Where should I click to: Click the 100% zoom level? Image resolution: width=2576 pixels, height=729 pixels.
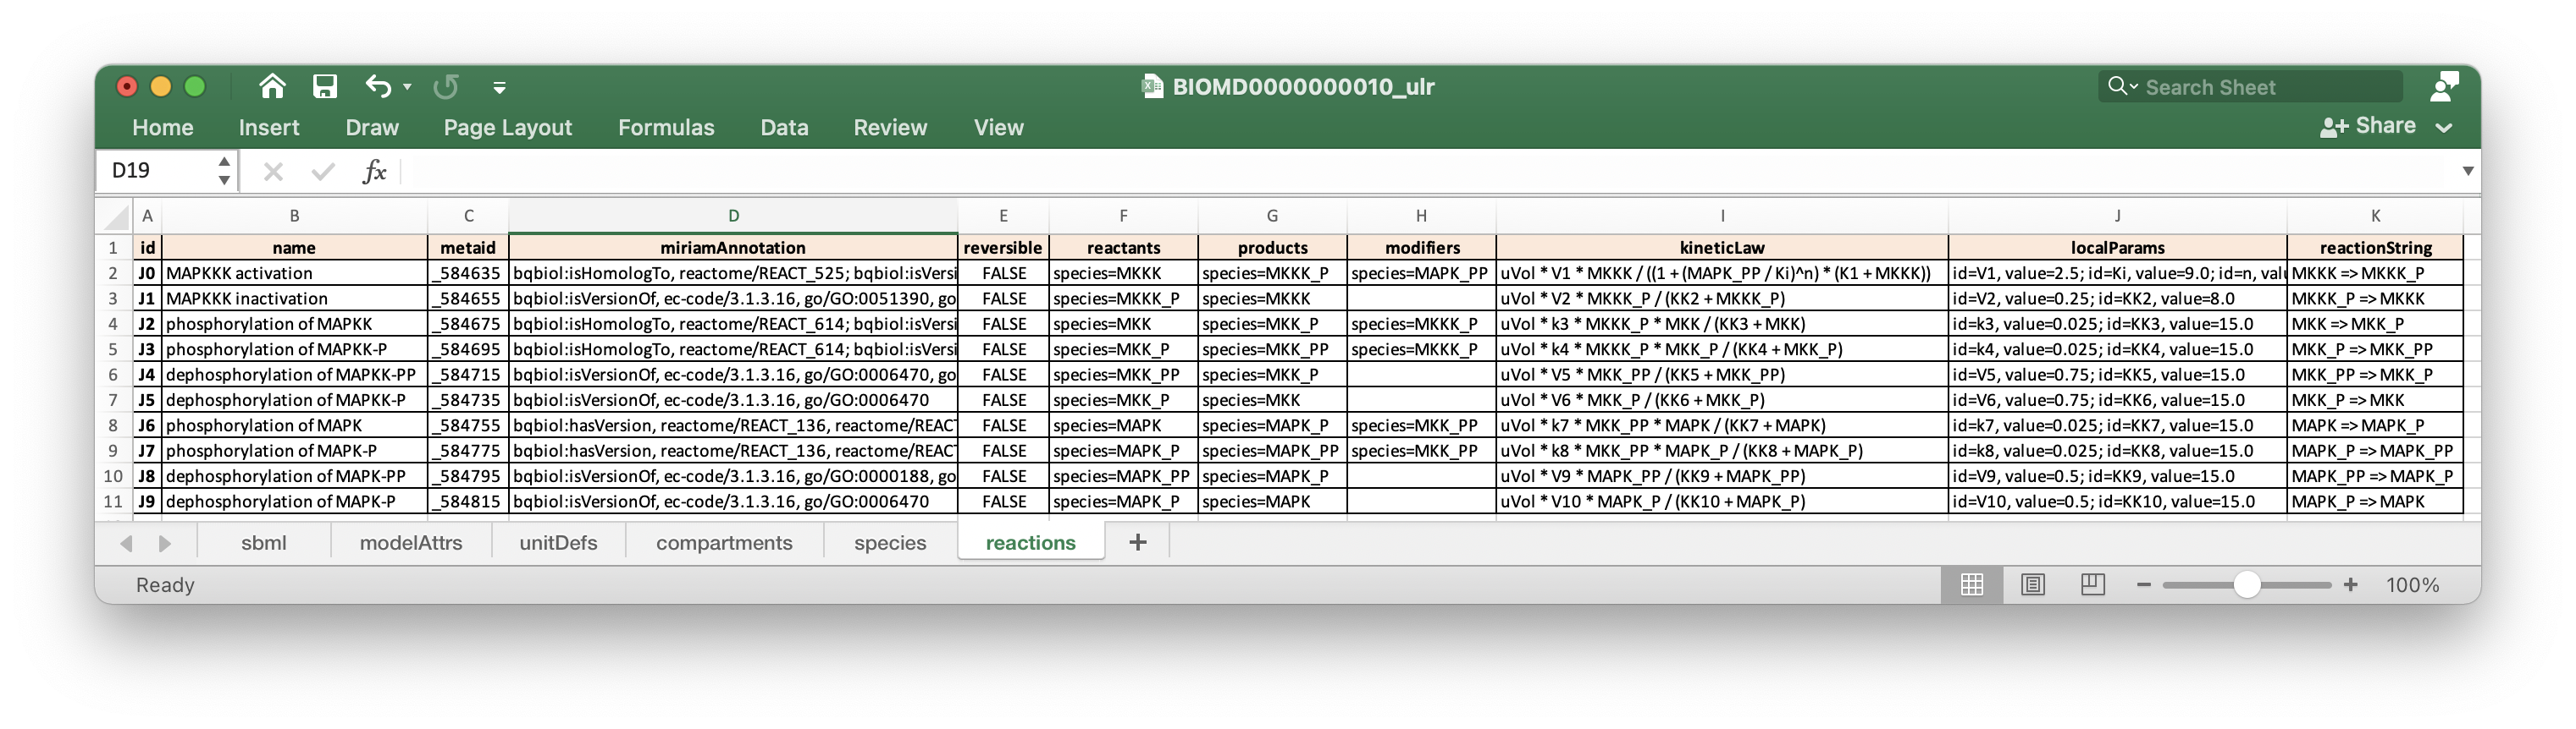click(2412, 585)
